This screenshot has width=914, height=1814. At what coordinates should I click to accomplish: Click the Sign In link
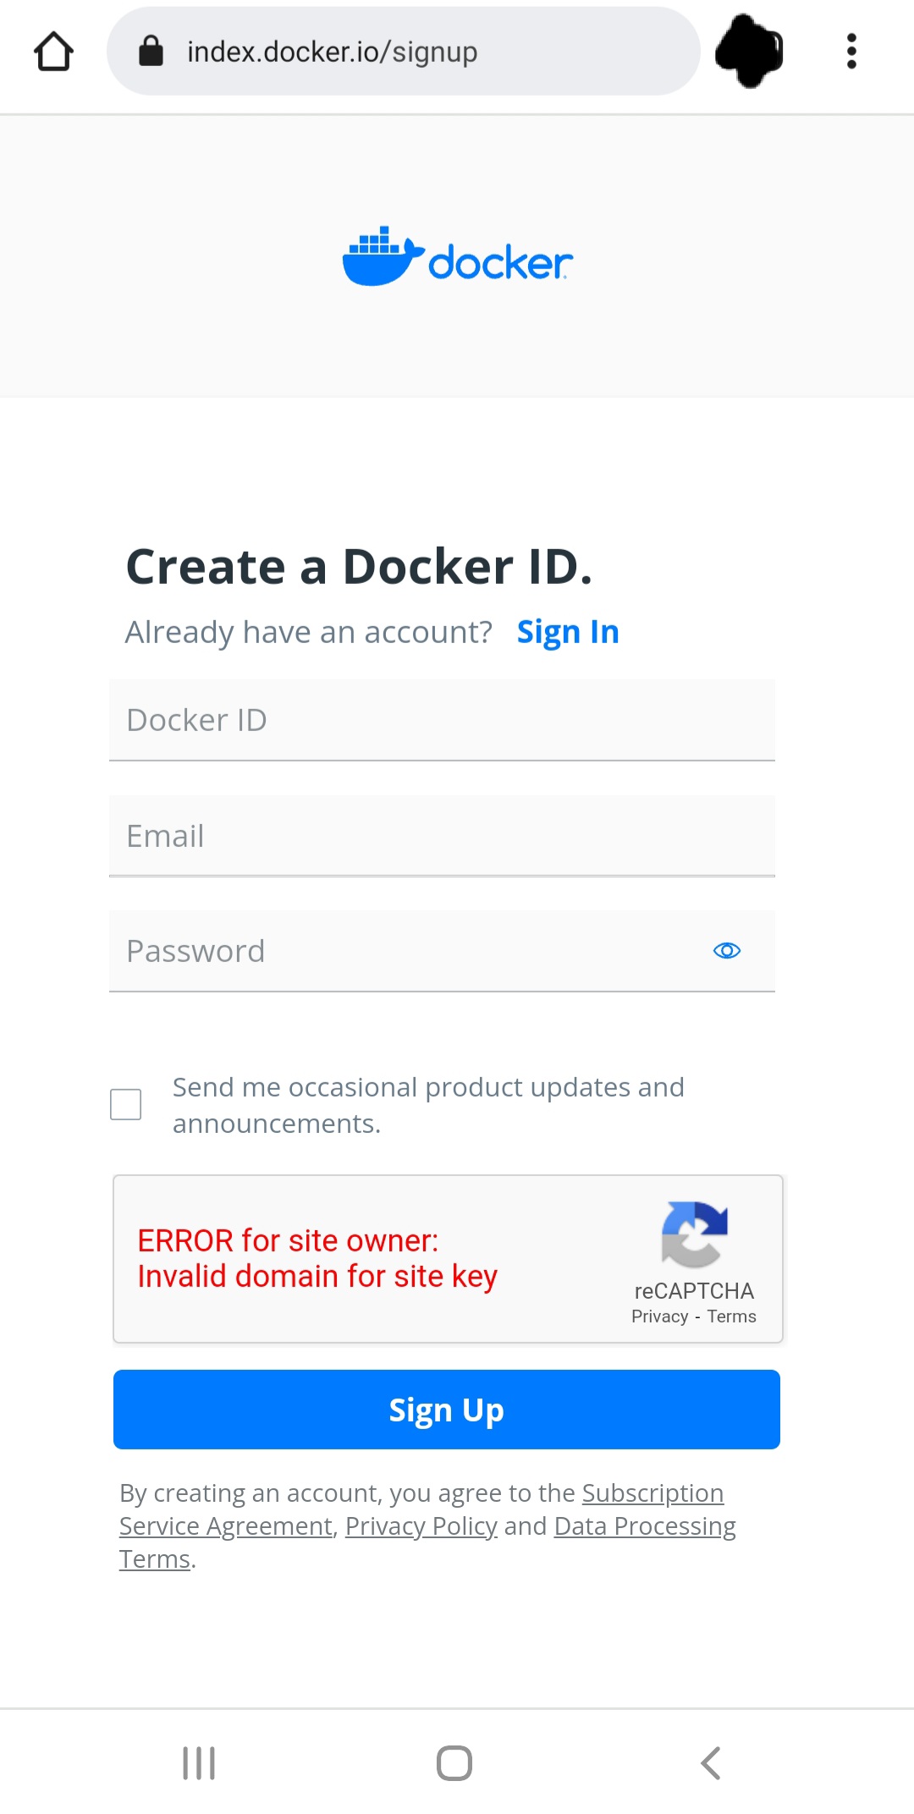(x=567, y=631)
